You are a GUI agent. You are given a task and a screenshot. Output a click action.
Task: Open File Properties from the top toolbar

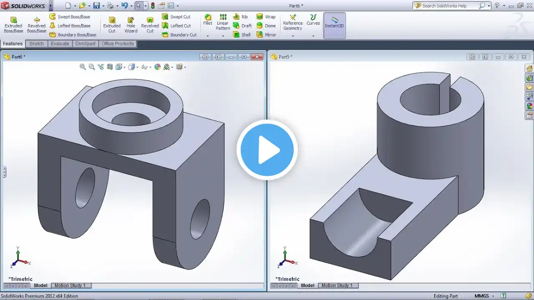pos(161,5)
